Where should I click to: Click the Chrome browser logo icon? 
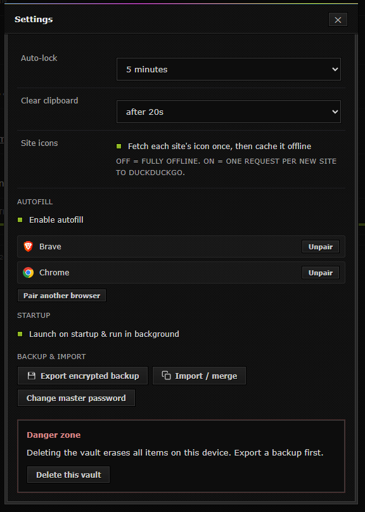pos(29,272)
